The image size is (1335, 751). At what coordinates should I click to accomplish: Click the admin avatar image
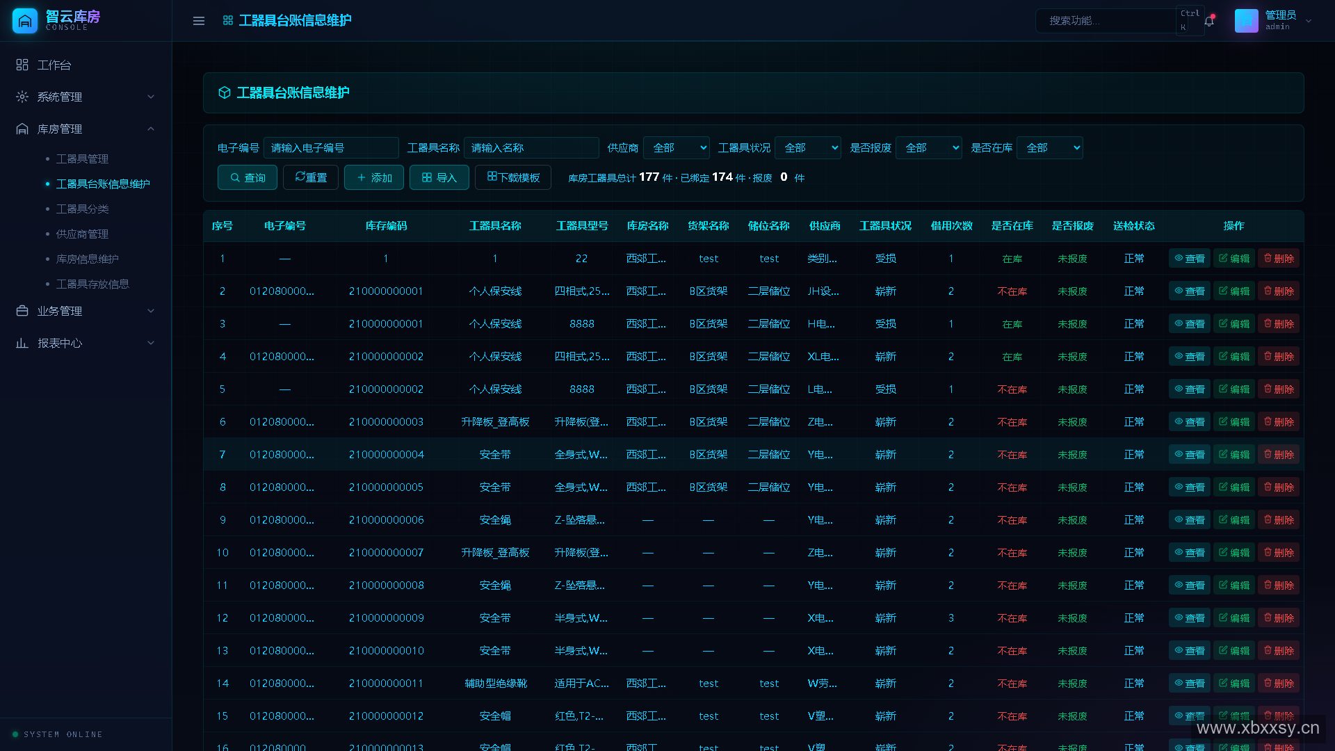click(1246, 21)
